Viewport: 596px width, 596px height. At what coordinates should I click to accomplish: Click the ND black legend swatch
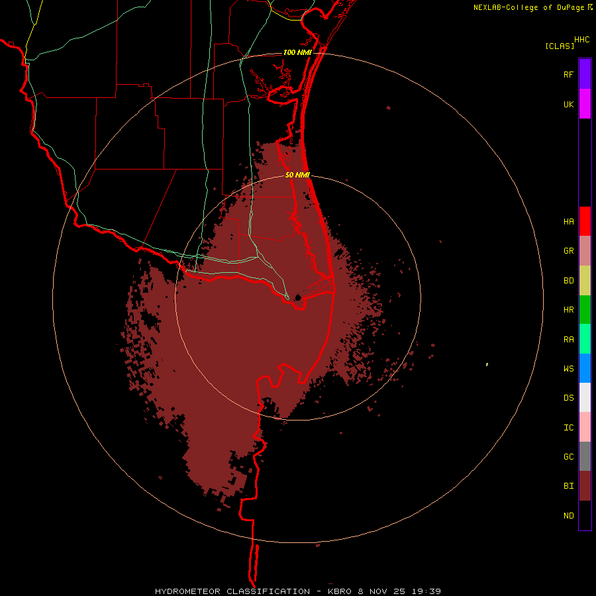585,515
